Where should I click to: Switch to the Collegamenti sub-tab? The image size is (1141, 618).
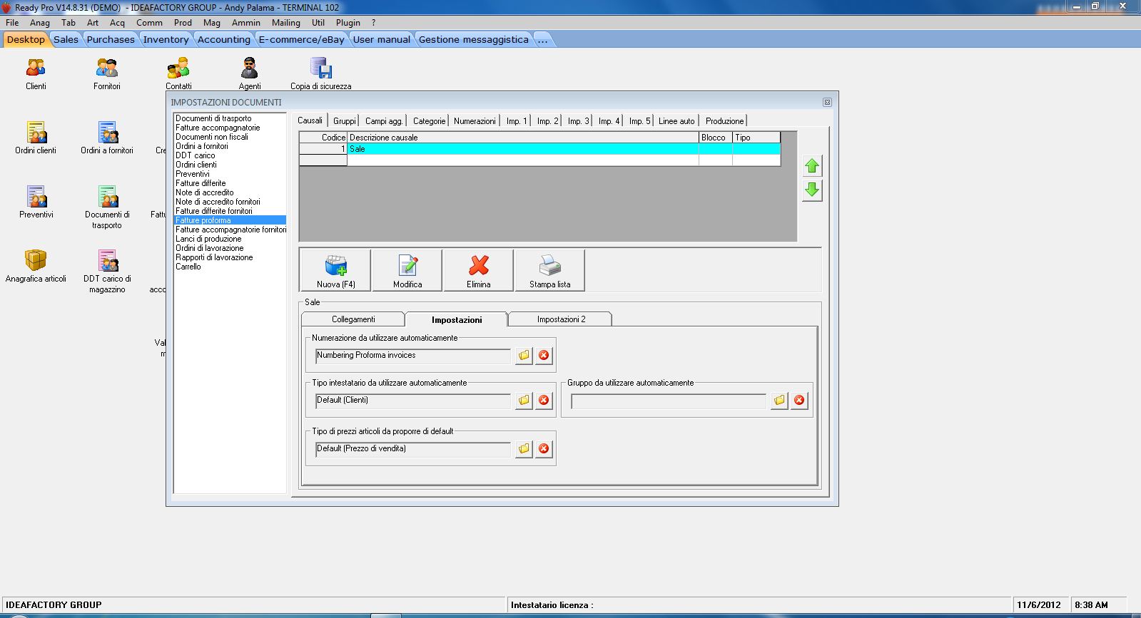[353, 319]
